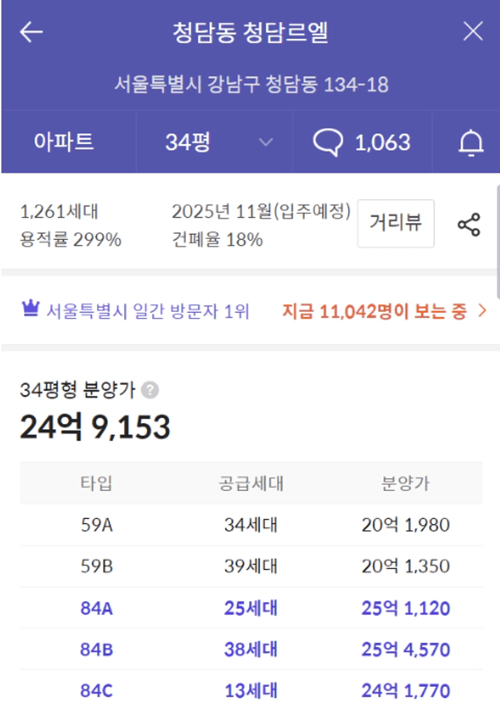Select the 59B type row
Image resolution: width=500 pixels, height=726 pixels.
pyautogui.click(x=251, y=566)
